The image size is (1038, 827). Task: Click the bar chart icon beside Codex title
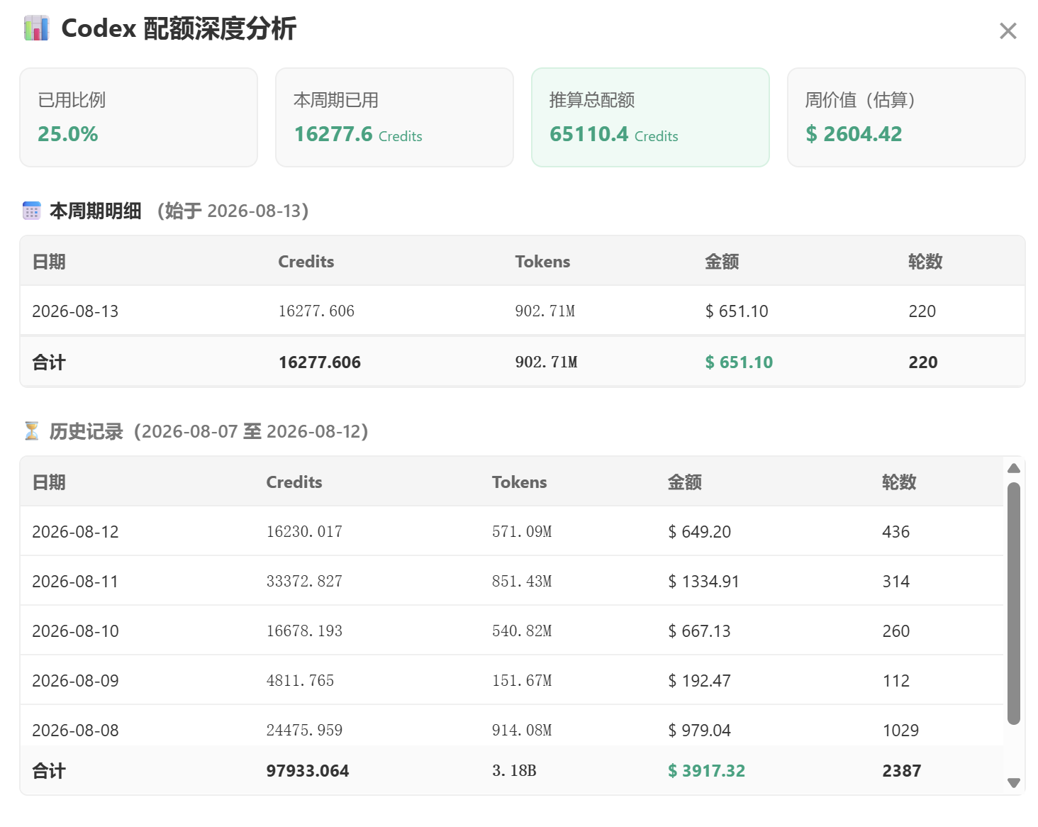(x=36, y=28)
